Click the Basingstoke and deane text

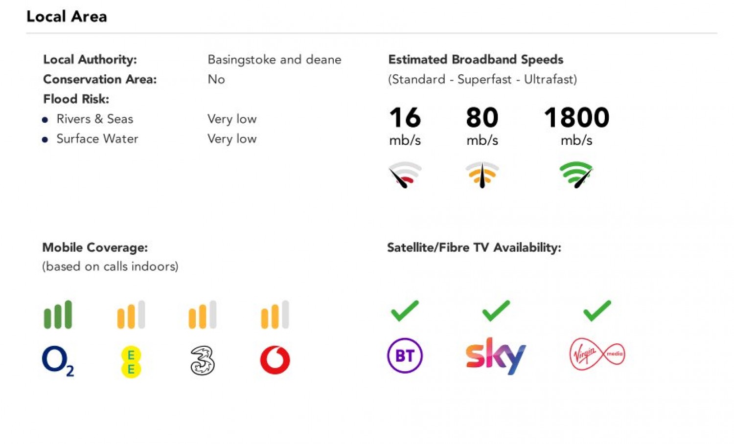(275, 60)
